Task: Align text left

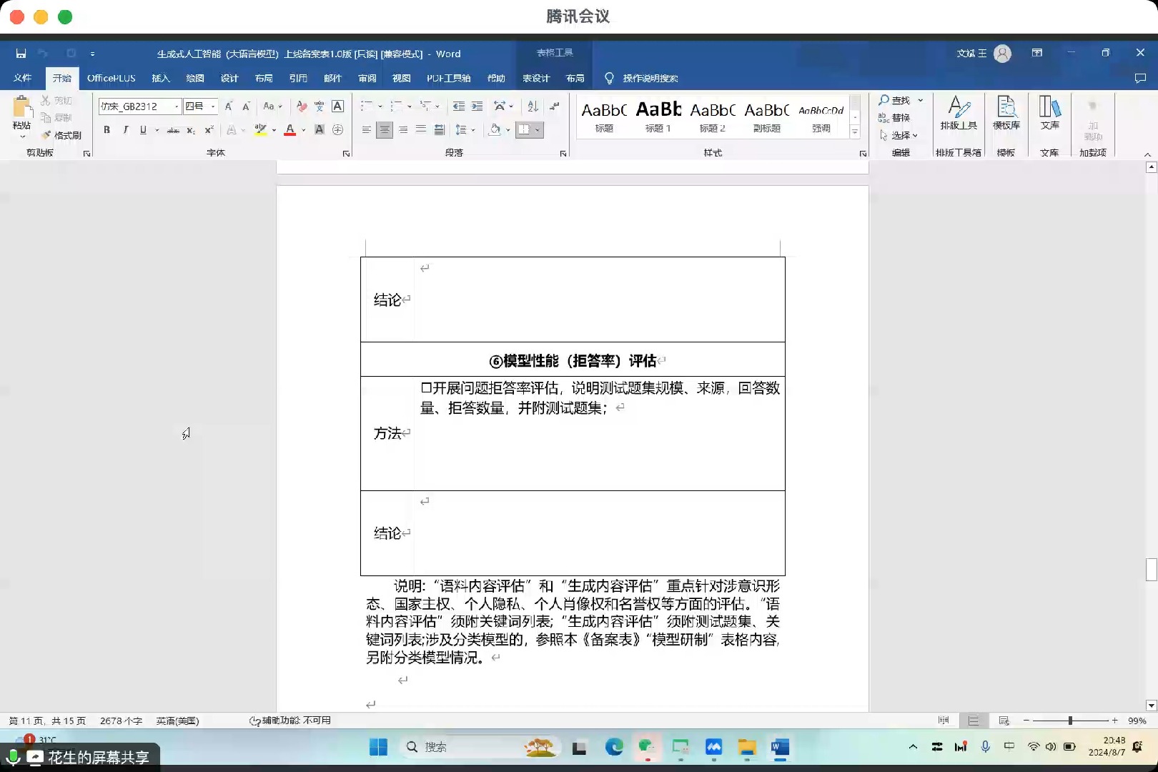Action: 367,130
